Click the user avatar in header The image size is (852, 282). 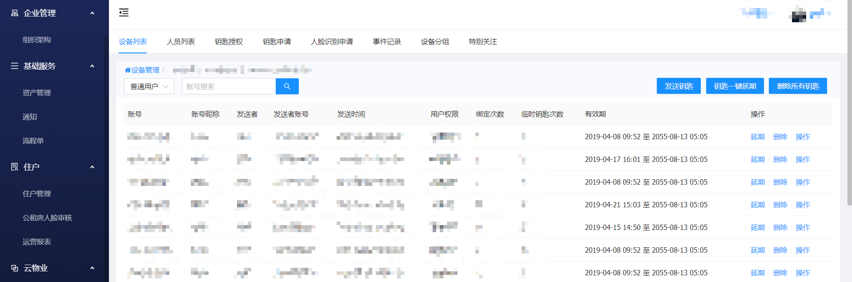(x=799, y=14)
